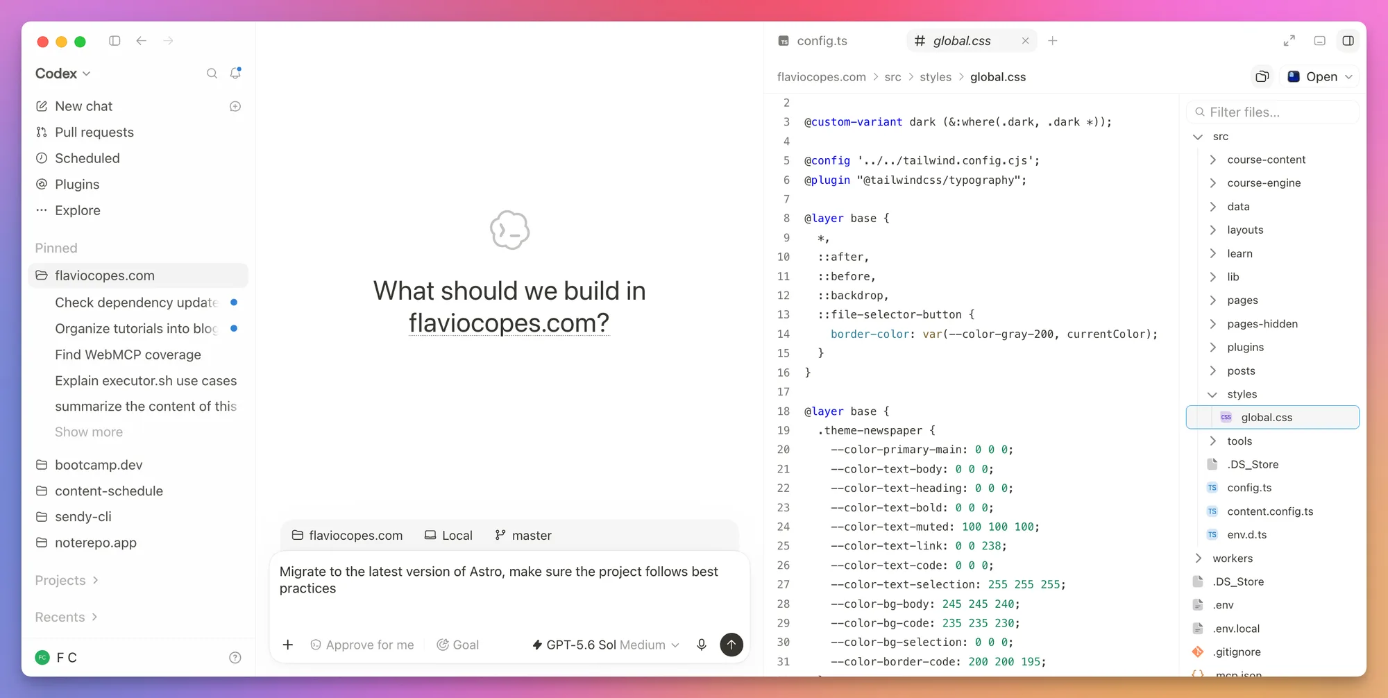This screenshot has height=698, width=1388.
Task: Open notifications bell icon
Action: (236, 73)
